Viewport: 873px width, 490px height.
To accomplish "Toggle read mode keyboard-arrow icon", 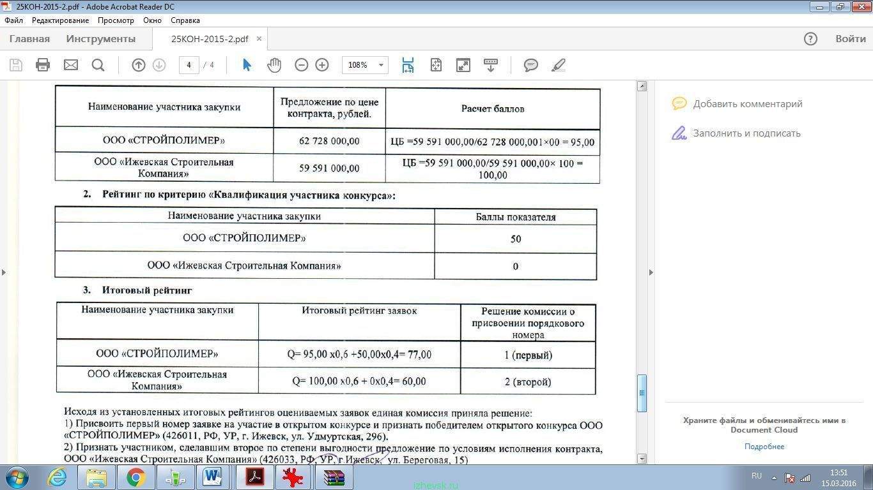I will [490, 65].
